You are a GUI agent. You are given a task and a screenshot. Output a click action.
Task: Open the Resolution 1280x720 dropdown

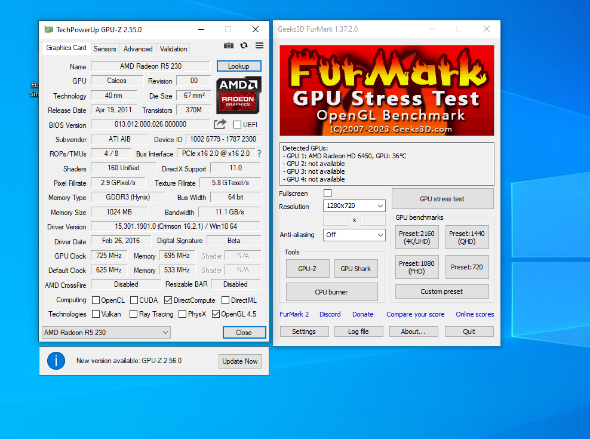[x=354, y=205]
